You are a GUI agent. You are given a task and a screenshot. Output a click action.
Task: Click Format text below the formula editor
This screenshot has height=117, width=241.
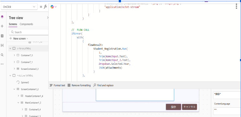pyautogui.click(x=57, y=85)
